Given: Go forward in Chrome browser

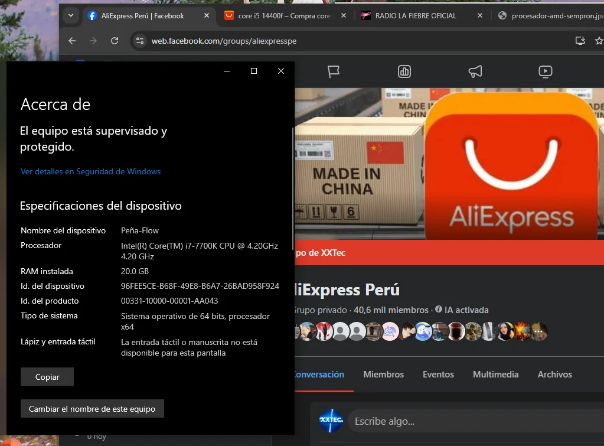Looking at the screenshot, I should (93, 41).
